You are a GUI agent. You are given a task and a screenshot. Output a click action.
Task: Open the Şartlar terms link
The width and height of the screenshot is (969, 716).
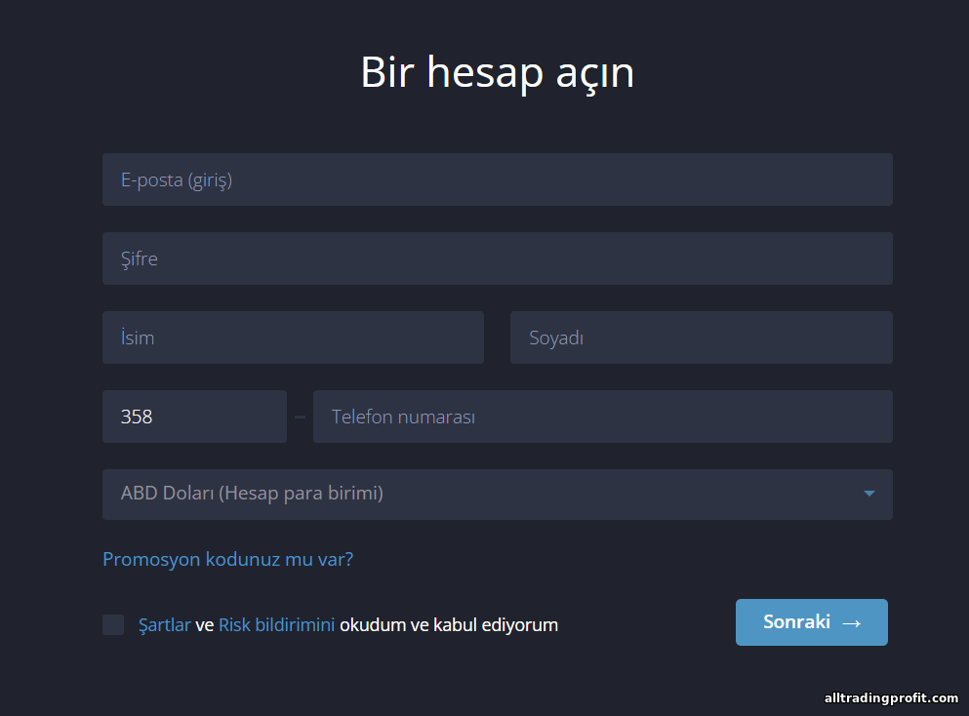tap(164, 624)
